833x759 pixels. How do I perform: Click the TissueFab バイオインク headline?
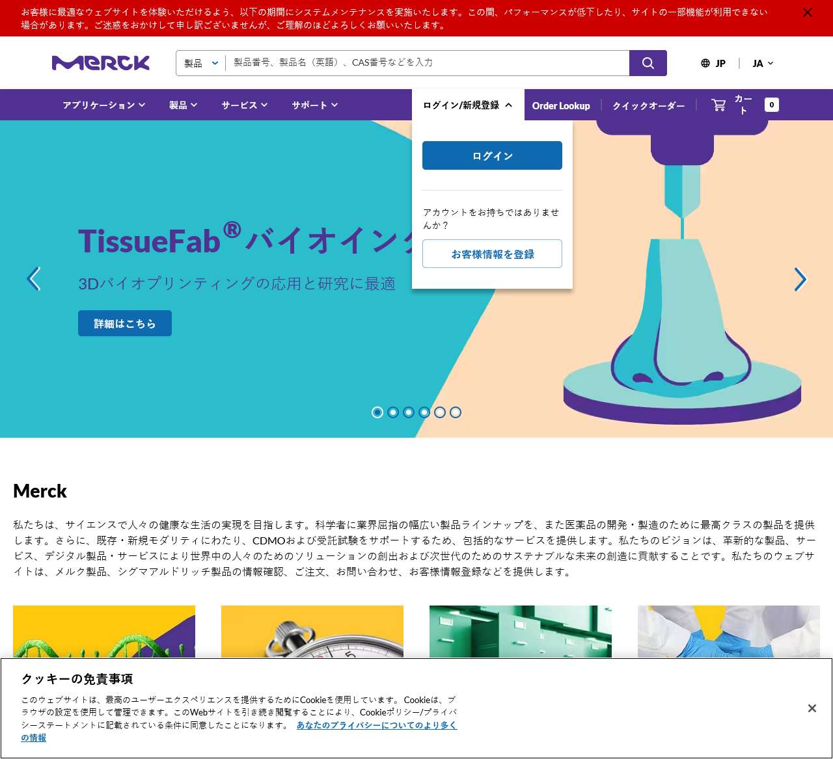click(x=245, y=240)
